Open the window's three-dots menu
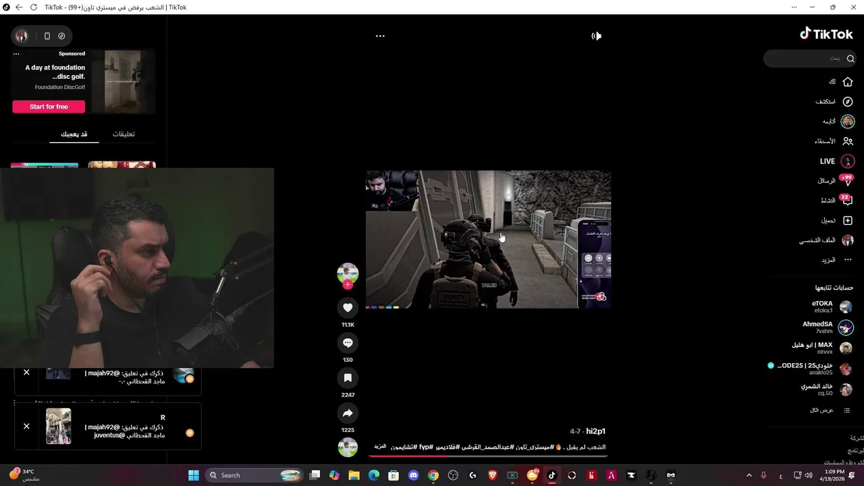Viewport: 864px width, 486px height. click(x=794, y=7)
